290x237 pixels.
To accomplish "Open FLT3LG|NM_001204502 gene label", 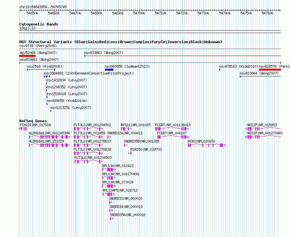I will coord(92,125).
